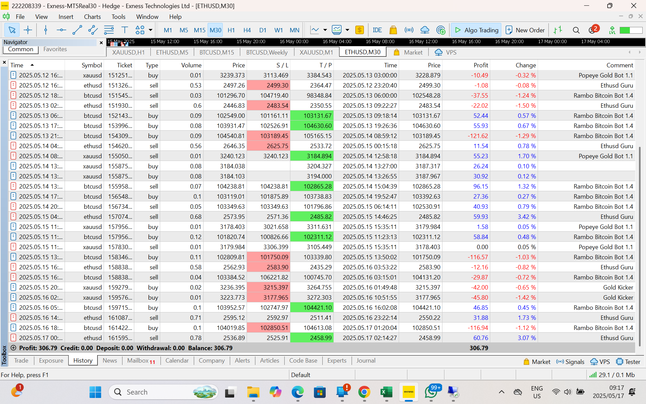
Task: Draw a horizontal line
Action: 61,30
